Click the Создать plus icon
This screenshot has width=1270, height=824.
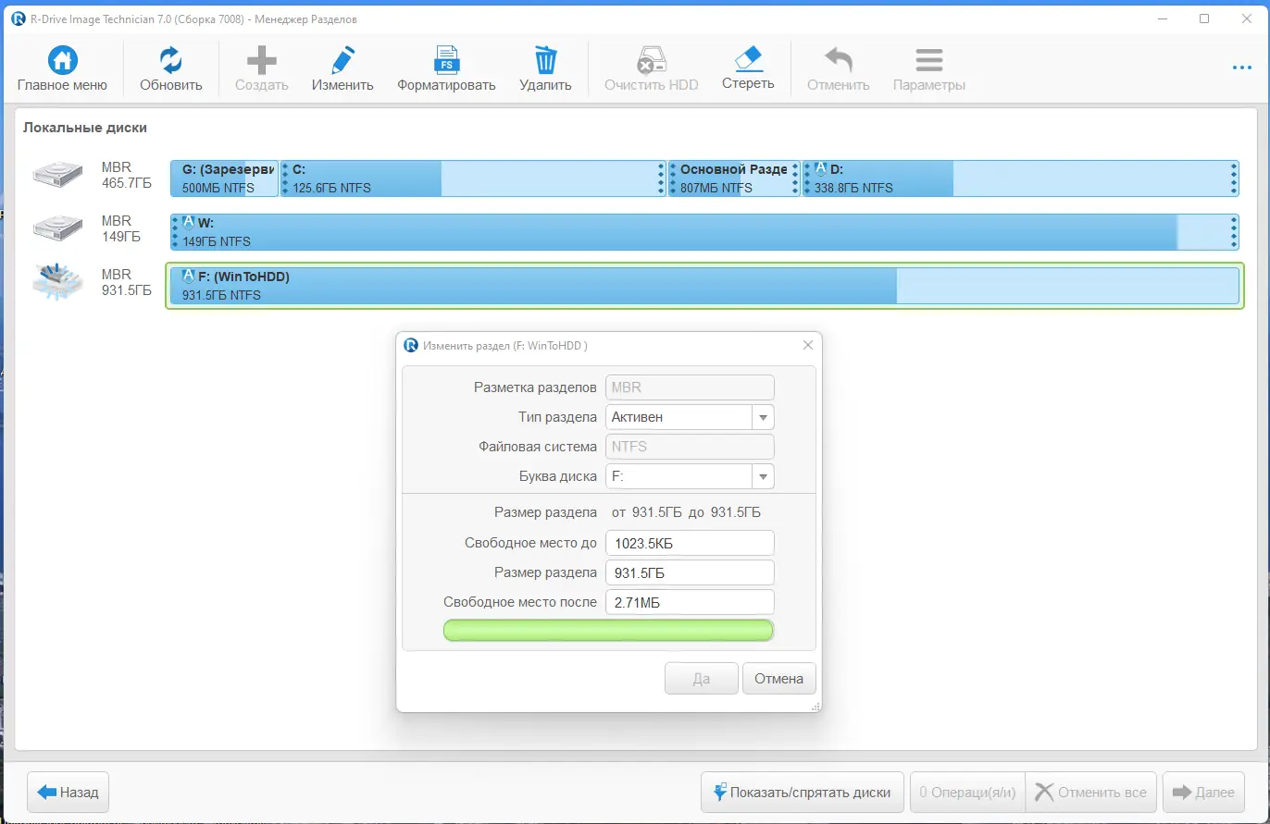click(x=262, y=61)
